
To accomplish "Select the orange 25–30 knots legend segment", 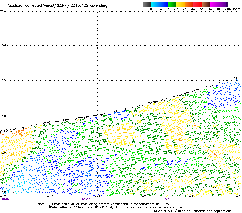I will (189, 4).
